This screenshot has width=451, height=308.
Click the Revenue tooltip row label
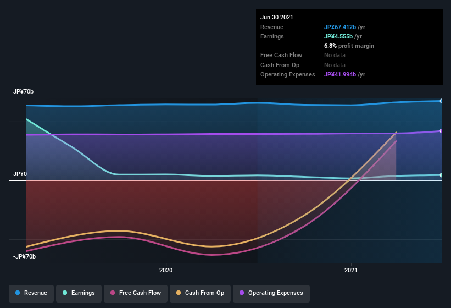pos(272,27)
